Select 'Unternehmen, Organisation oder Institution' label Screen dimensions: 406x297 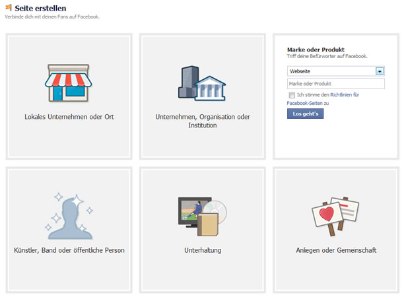[x=203, y=121]
